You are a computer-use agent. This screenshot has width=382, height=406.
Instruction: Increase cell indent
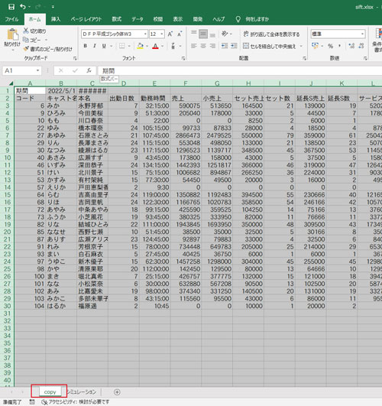(234, 46)
